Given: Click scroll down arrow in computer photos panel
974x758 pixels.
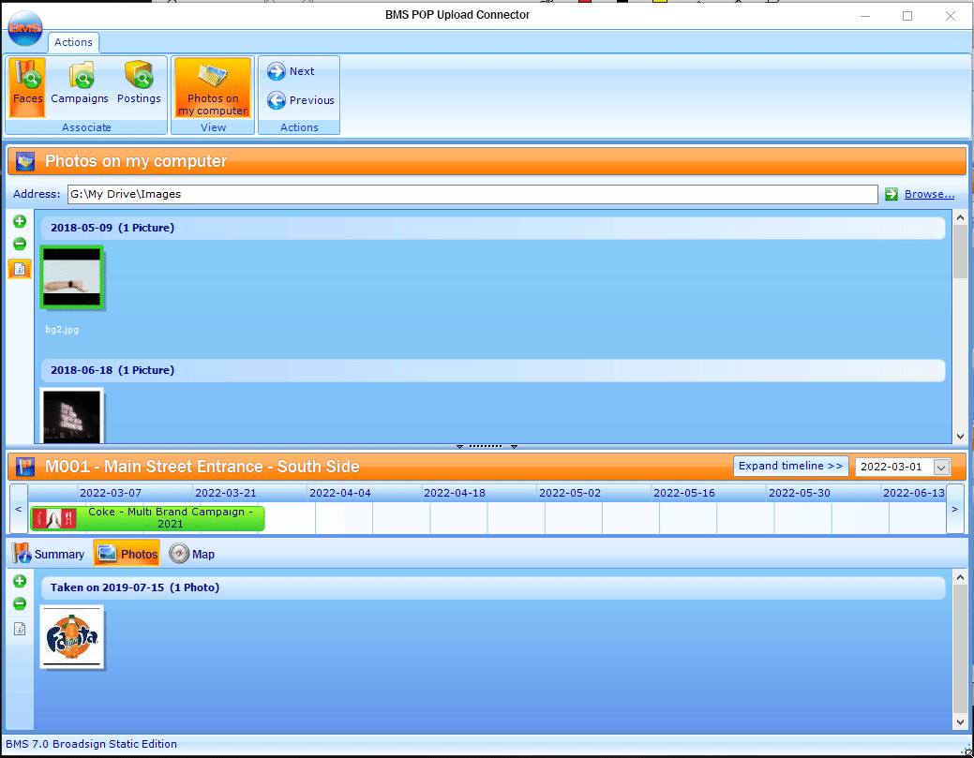Looking at the screenshot, I should [960, 437].
